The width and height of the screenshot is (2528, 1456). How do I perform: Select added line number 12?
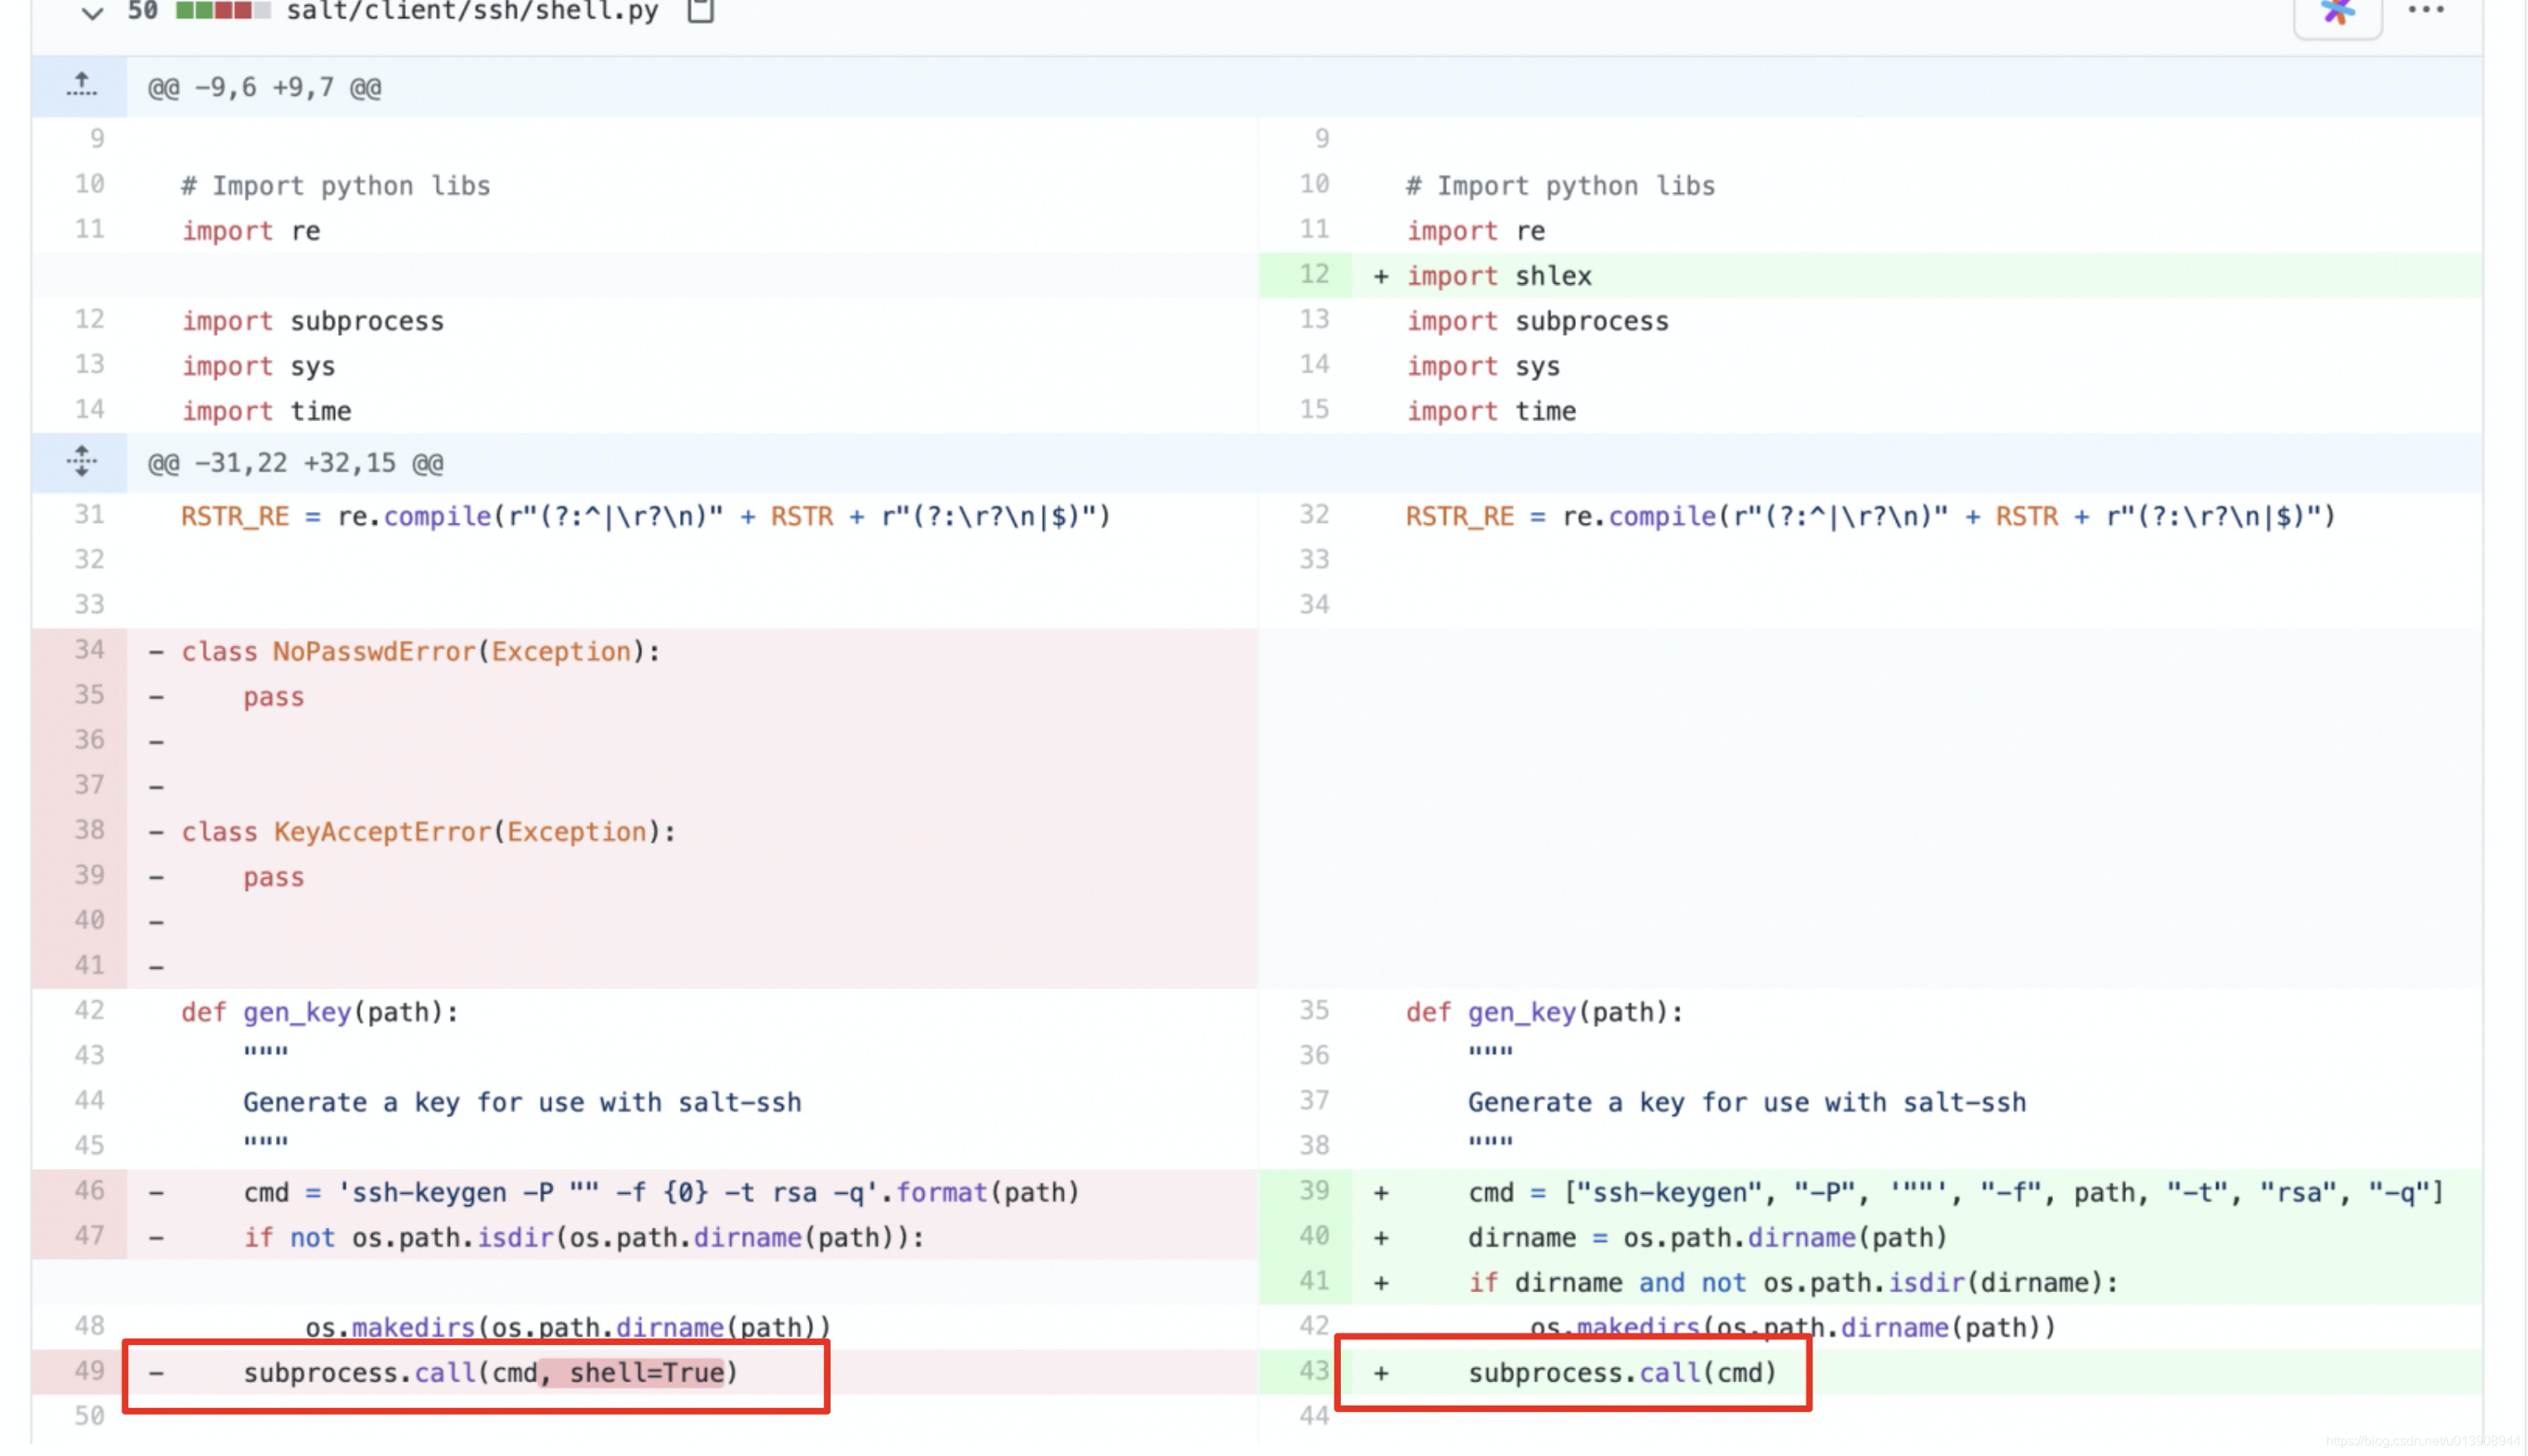pos(1314,274)
